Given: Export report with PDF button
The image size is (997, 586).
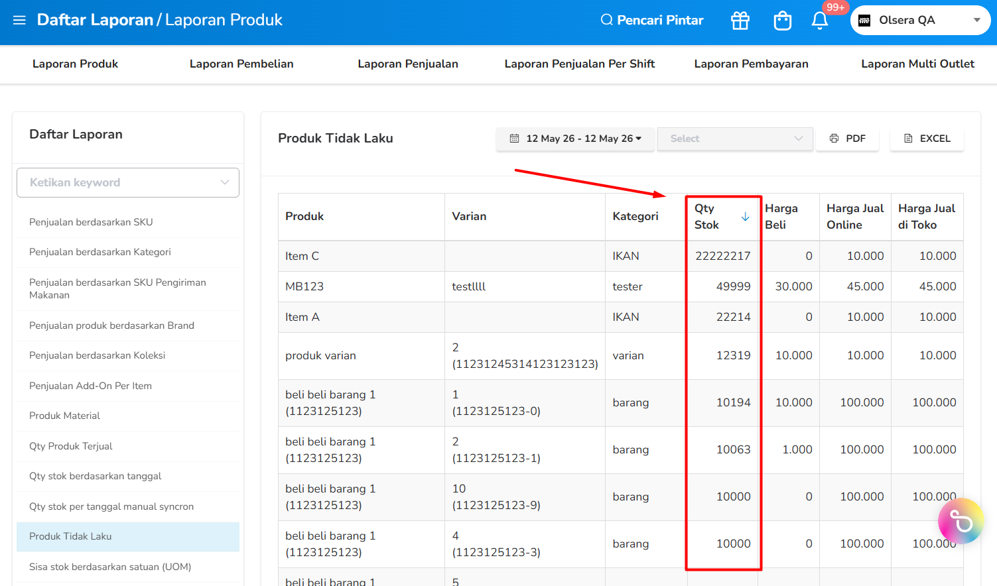Looking at the screenshot, I should [848, 139].
